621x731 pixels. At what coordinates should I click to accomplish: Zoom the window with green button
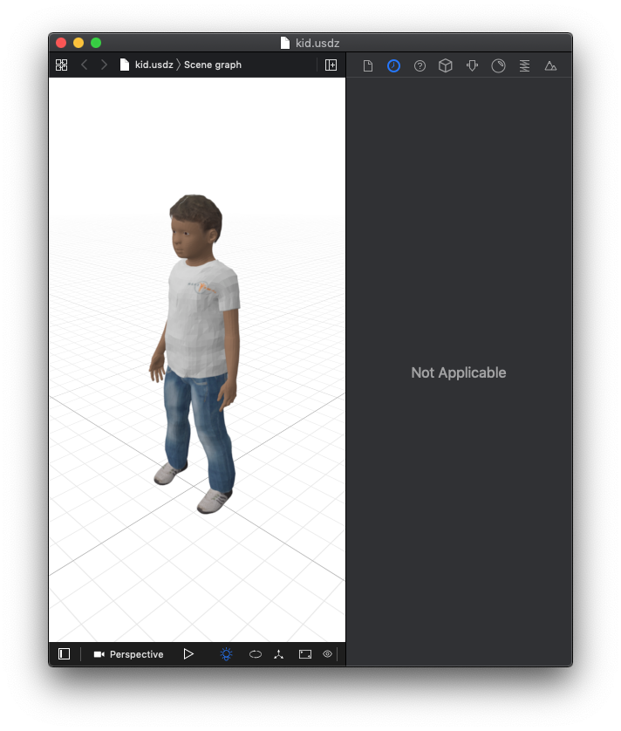[x=96, y=43]
